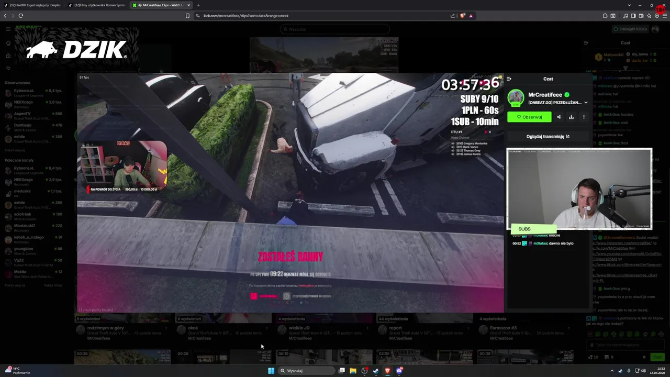The image size is (670, 377).
Task: Open DonKasjo channel in sidebar
Action: [x=33, y=127]
